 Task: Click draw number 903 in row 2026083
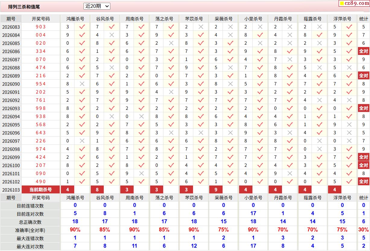click(x=41, y=27)
